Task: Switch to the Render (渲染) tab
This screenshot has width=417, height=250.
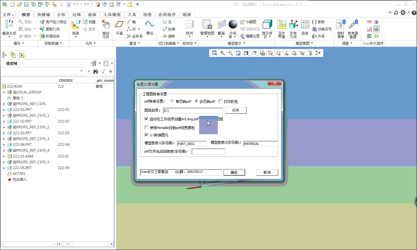Action: 92,15
